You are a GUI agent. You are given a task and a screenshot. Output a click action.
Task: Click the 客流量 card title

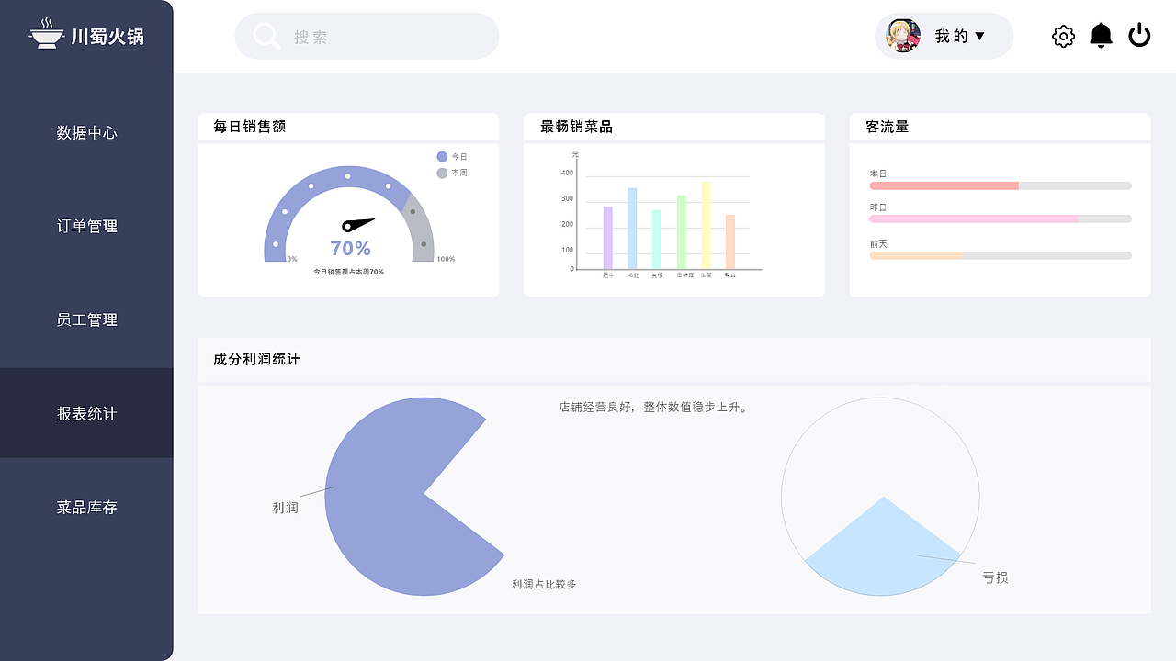tap(887, 127)
